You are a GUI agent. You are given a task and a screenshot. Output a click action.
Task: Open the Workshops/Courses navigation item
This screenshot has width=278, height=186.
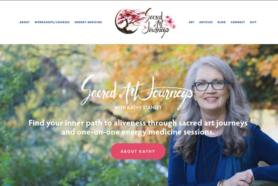coord(52,22)
